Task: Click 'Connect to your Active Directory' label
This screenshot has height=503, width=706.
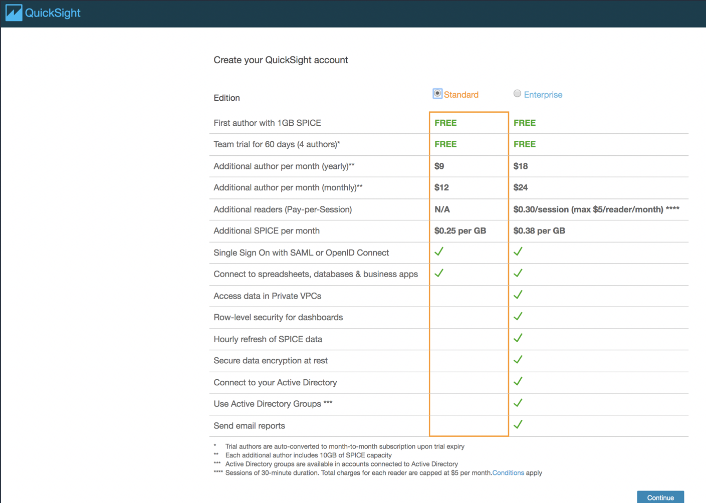Action: [x=275, y=383]
